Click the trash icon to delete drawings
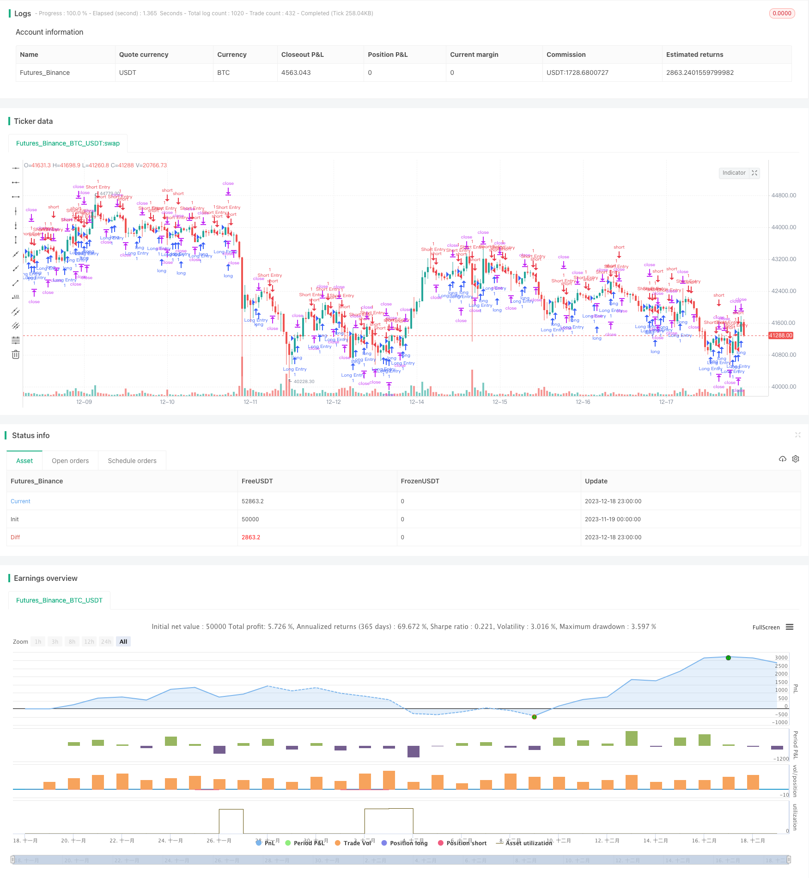 (16, 354)
